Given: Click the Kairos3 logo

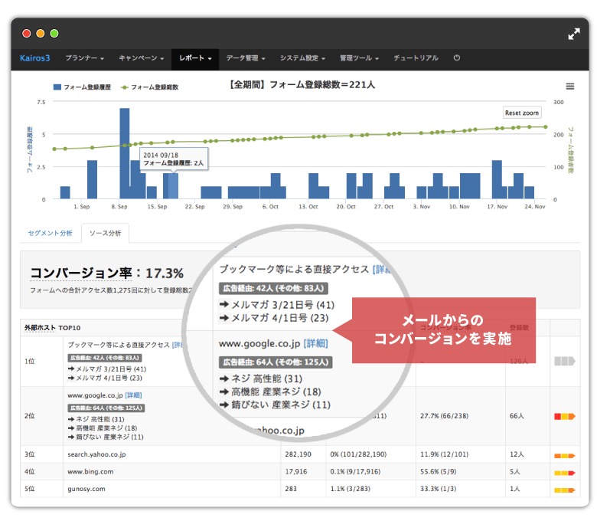Looking at the screenshot, I should (x=34, y=58).
